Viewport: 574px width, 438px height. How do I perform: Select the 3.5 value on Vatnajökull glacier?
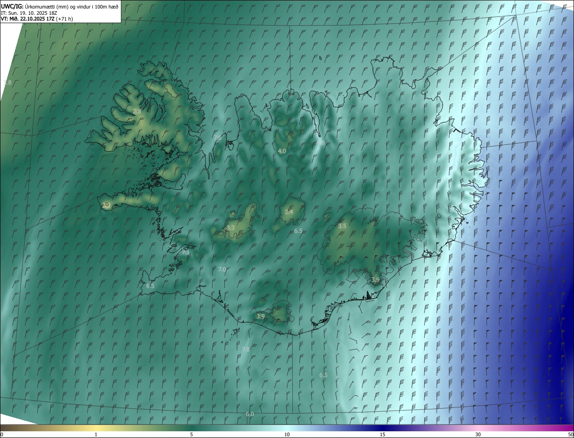click(x=342, y=226)
